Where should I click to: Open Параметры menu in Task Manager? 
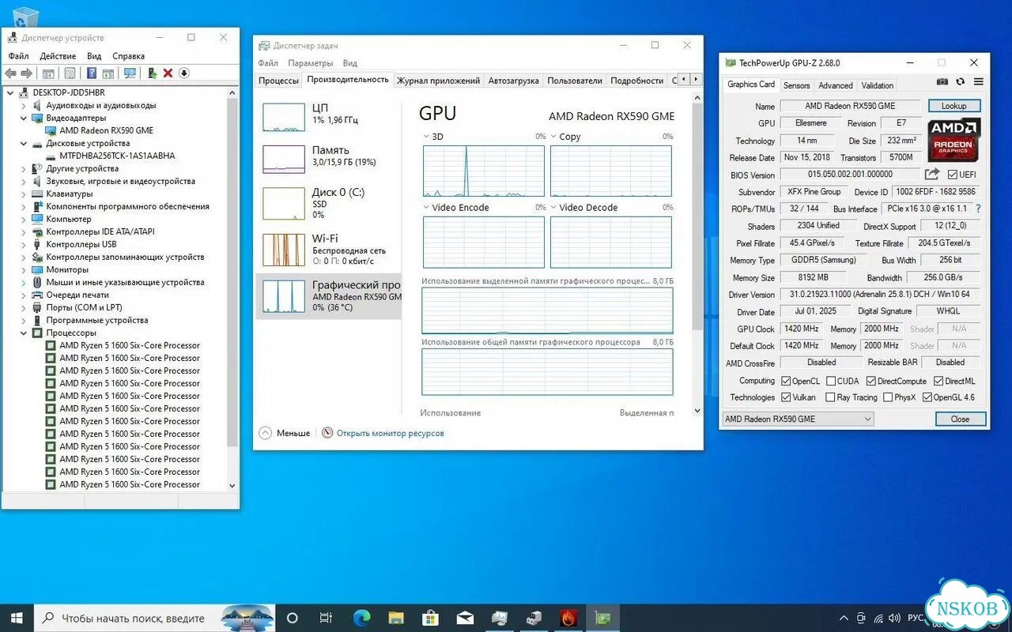click(x=311, y=63)
